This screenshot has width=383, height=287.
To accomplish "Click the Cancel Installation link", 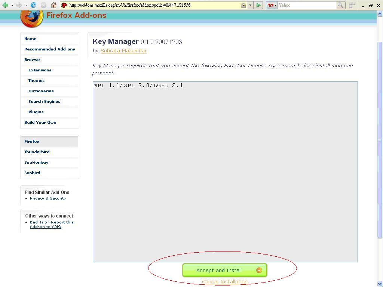I will 224,281.
